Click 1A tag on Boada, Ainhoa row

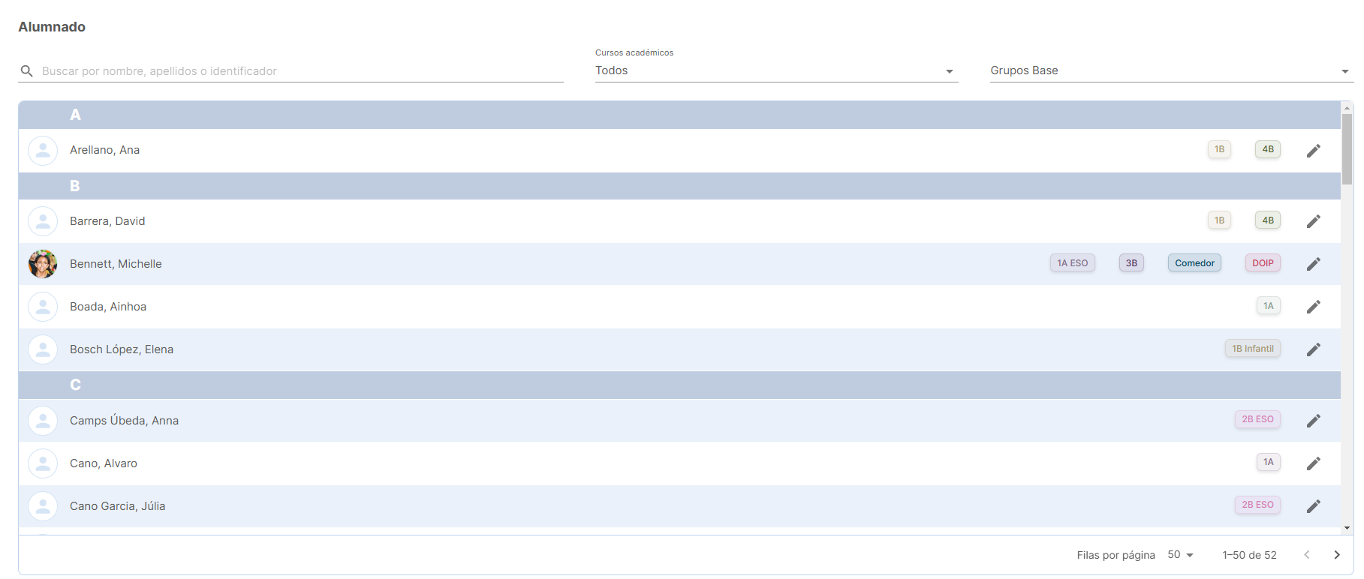(x=1269, y=306)
